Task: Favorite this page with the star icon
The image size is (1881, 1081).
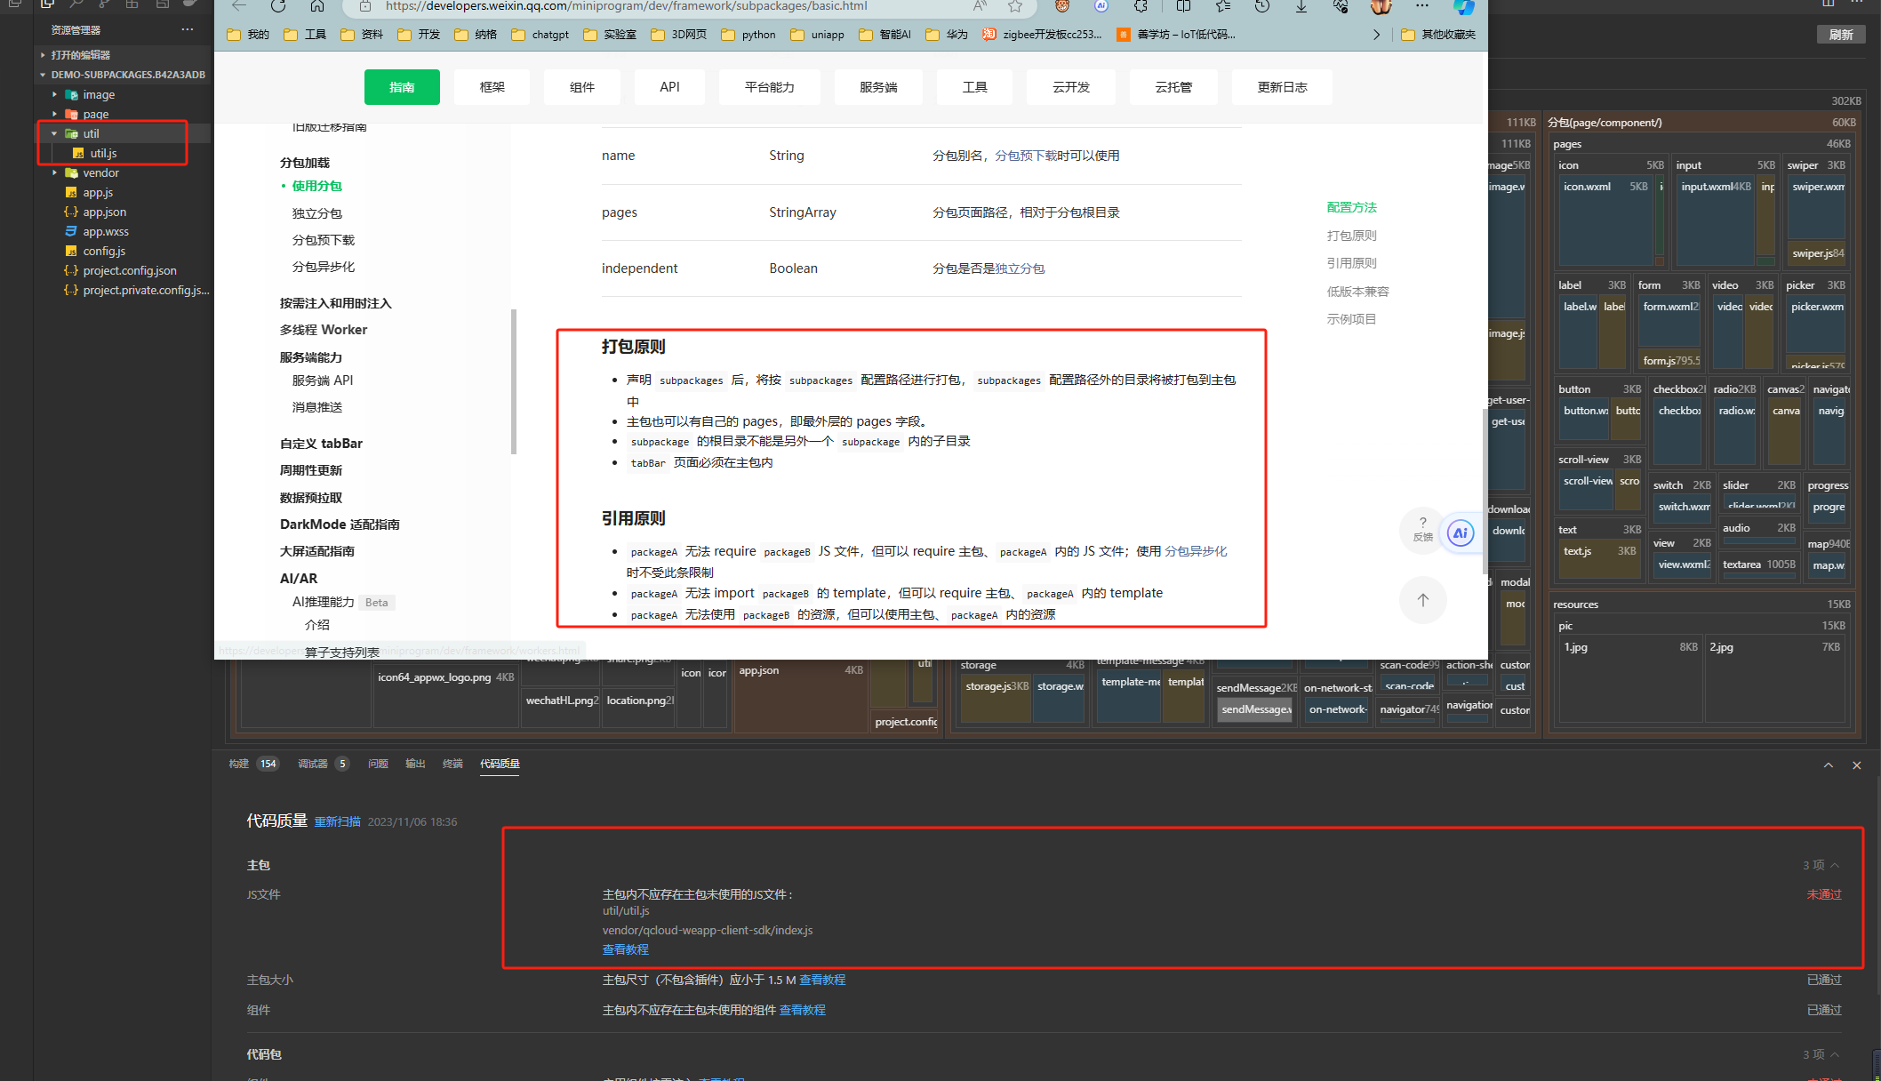Action: point(1015,6)
